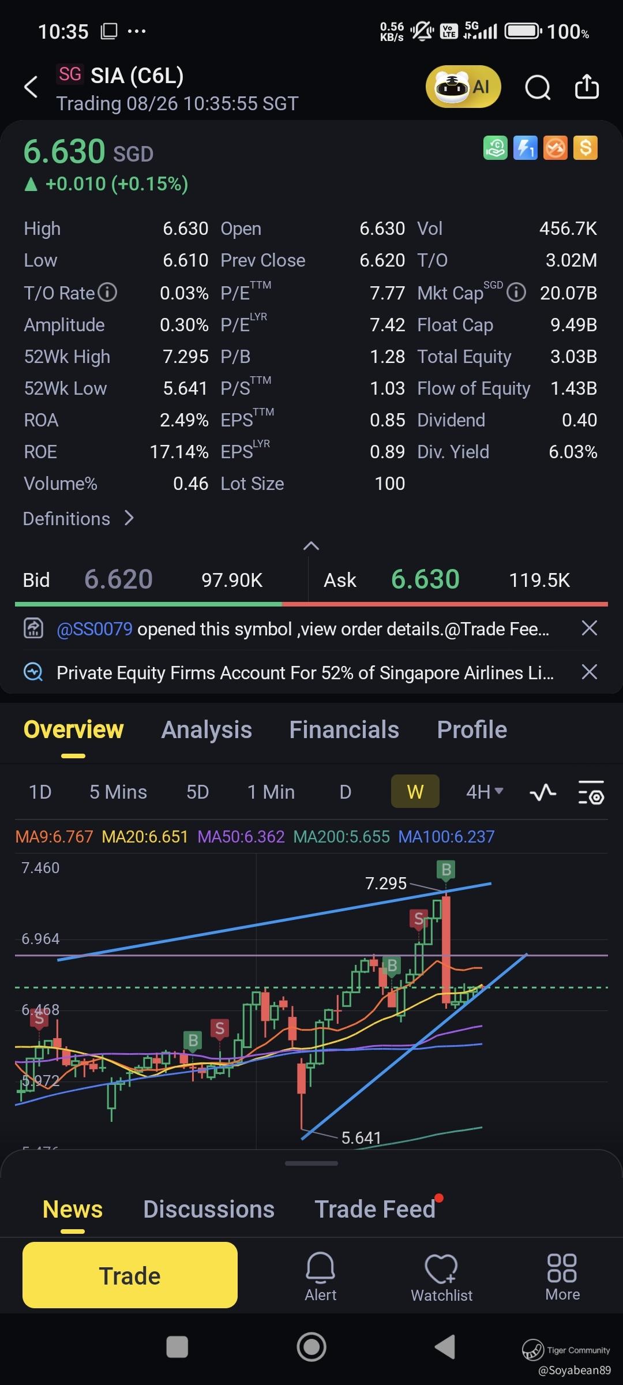Tap MA20:6.651 indicator label
This screenshot has height=1385, width=623.
pyautogui.click(x=145, y=837)
